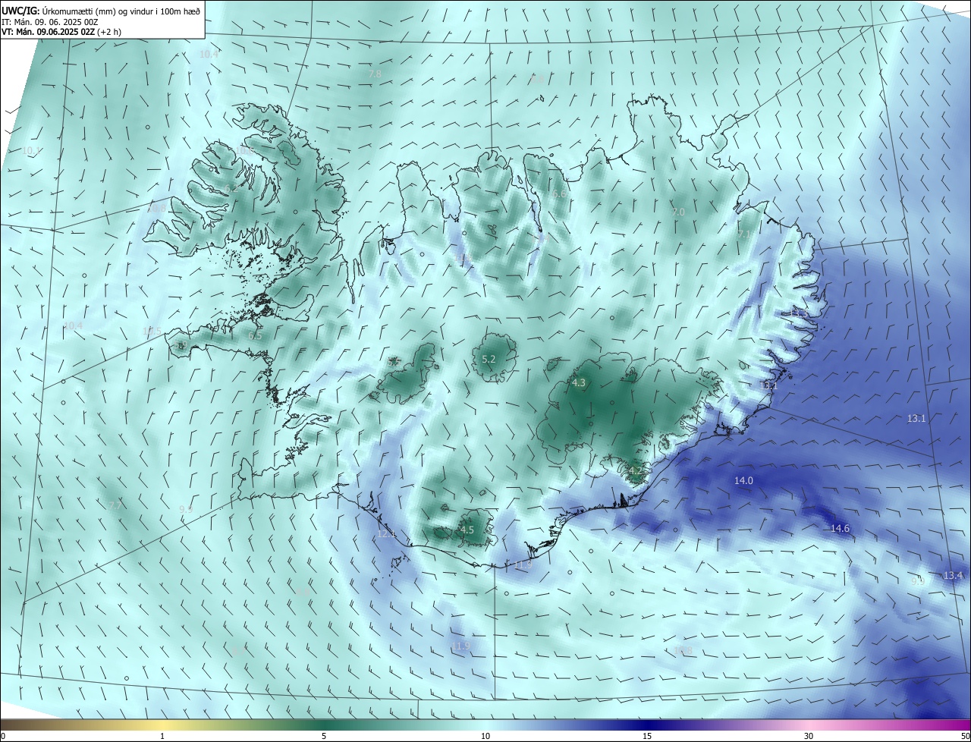Click the 4.5 value label on the map

(467, 530)
